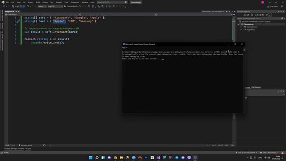The image size is (286, 161).
Task: Open Telegram from taskbar
Action: 177,158
